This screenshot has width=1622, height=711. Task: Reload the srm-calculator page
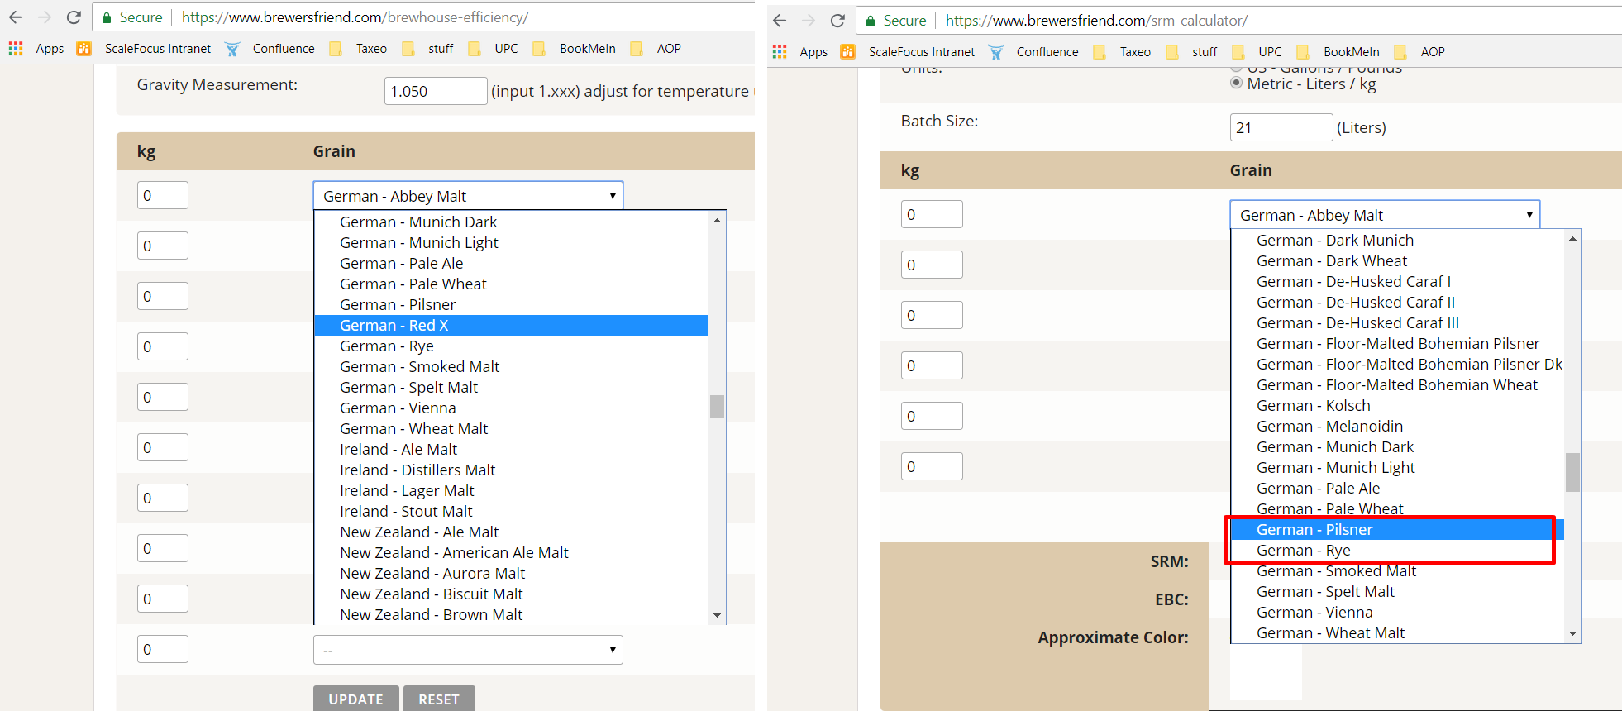837,21
